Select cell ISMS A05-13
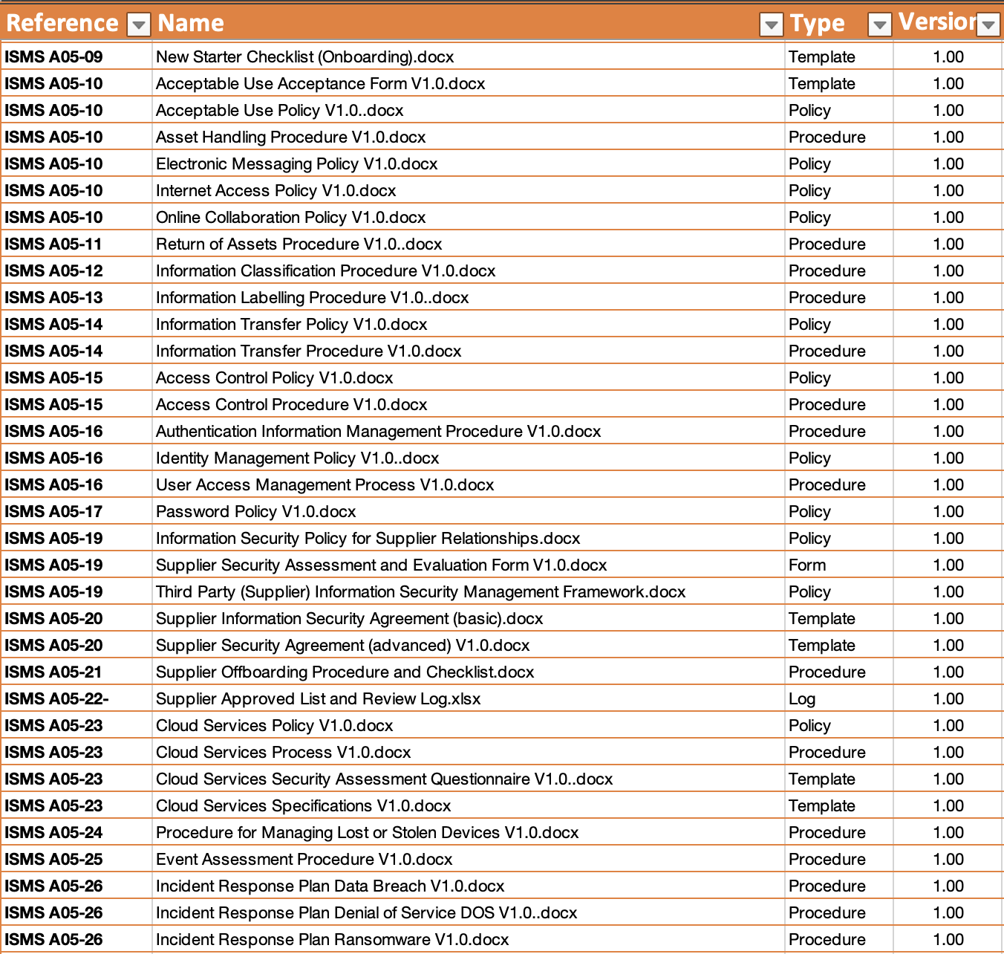The image size is (1004, 954). tap(76, 297)
